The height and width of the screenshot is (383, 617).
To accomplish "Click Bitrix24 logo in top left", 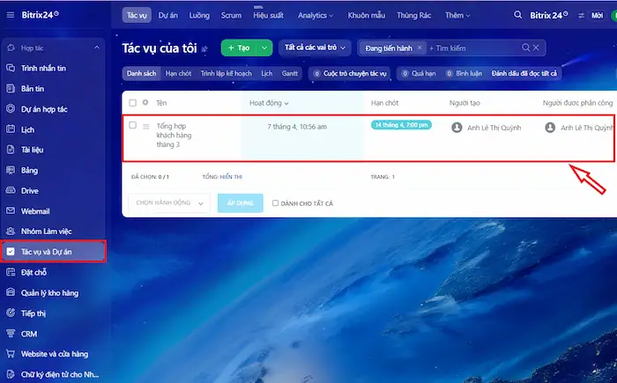I will pos(41,15).
